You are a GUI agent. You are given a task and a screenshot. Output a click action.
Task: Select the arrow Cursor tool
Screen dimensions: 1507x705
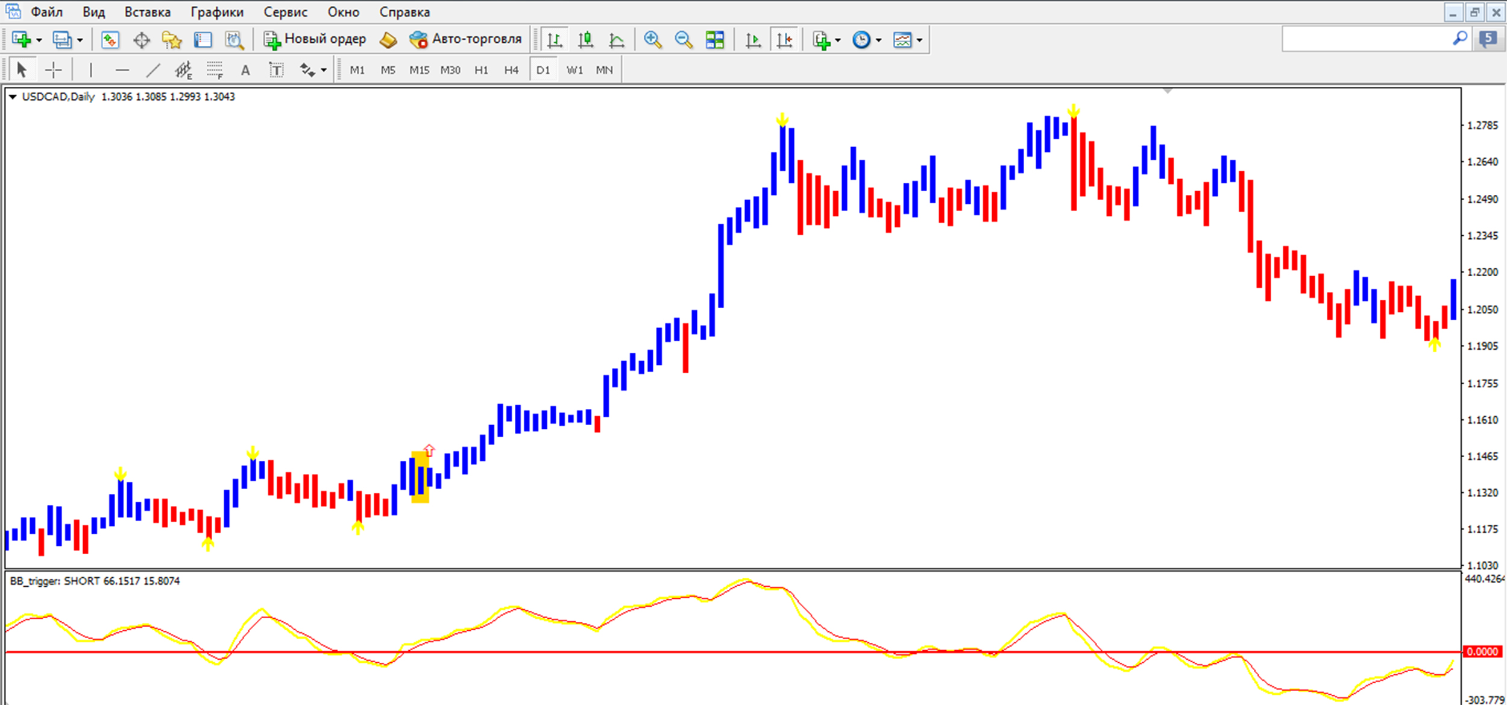tap(22, 70)
